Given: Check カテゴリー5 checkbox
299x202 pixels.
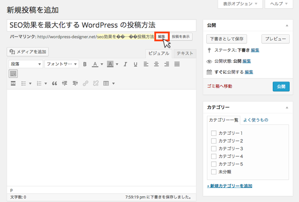Looking at the screenshot, I should [214, 164].
